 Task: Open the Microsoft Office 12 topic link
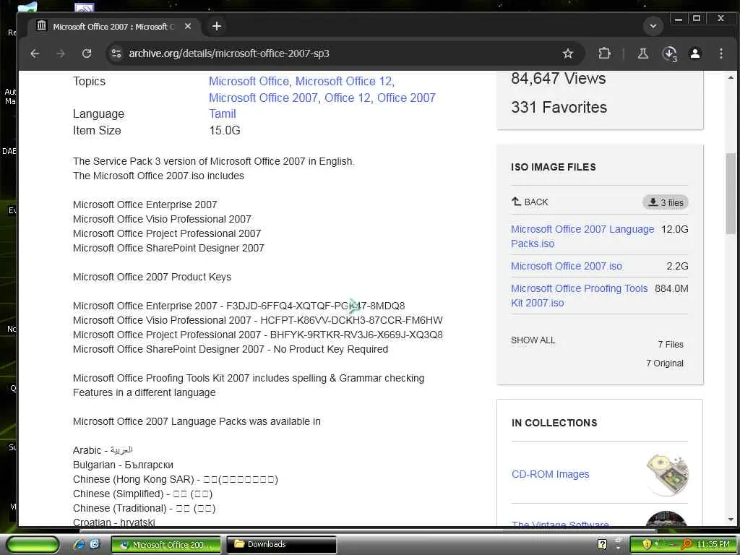point(343,81)
